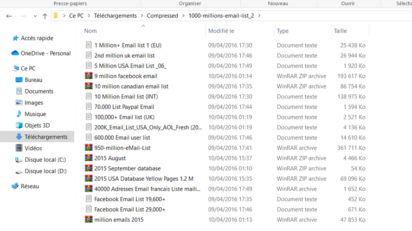Click archive icon of 2015 USA Database Yellow Pages
Image resolution: width=412 pixels, height=231 pixels.
click(88, 179)
